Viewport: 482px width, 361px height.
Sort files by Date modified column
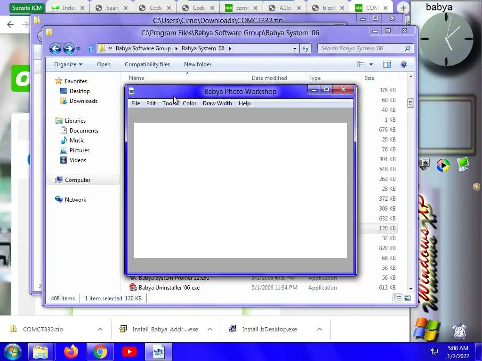click(x=269, y=78)
